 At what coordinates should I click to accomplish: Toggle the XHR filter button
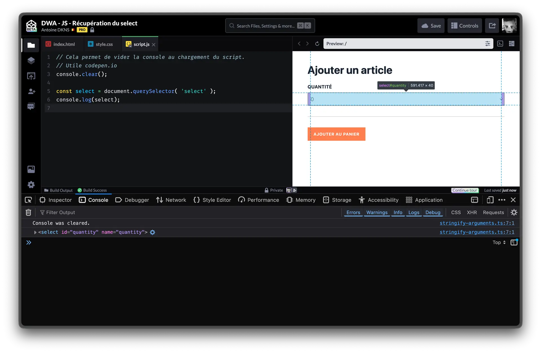click(x=472, y=212)
